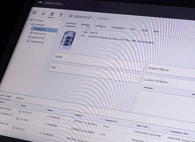
Task: Select datastore1 (2) in the tree
Action: (x=38, y=38)
